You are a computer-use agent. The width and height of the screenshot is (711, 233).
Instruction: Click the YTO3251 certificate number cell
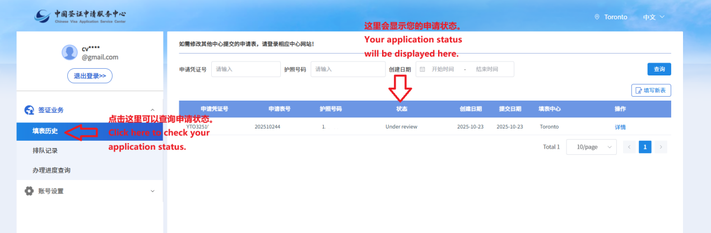click(198, 127)
